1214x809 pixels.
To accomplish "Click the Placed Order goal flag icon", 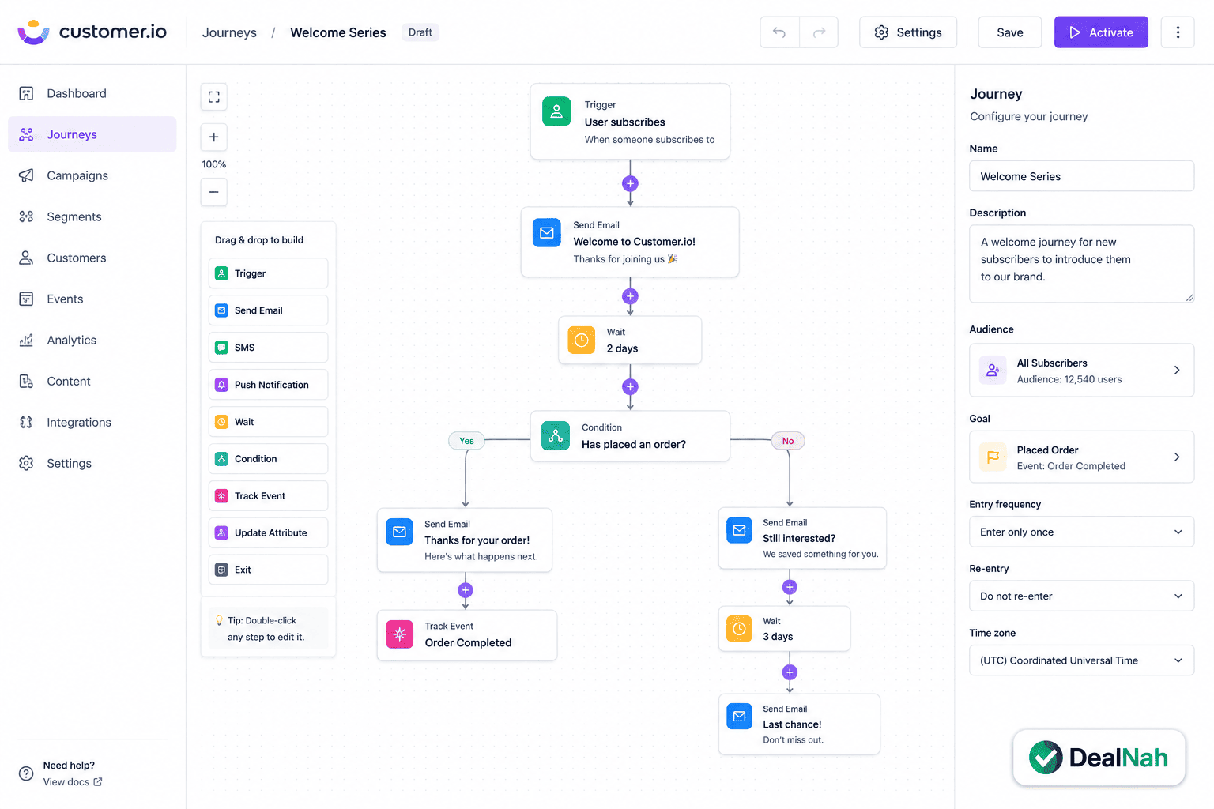I will (993, 457).
